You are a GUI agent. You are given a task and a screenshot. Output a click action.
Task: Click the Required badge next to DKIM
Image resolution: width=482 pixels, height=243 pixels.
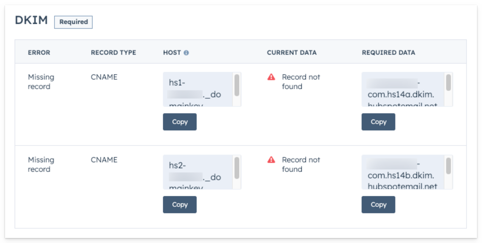(x=73, y=22)
